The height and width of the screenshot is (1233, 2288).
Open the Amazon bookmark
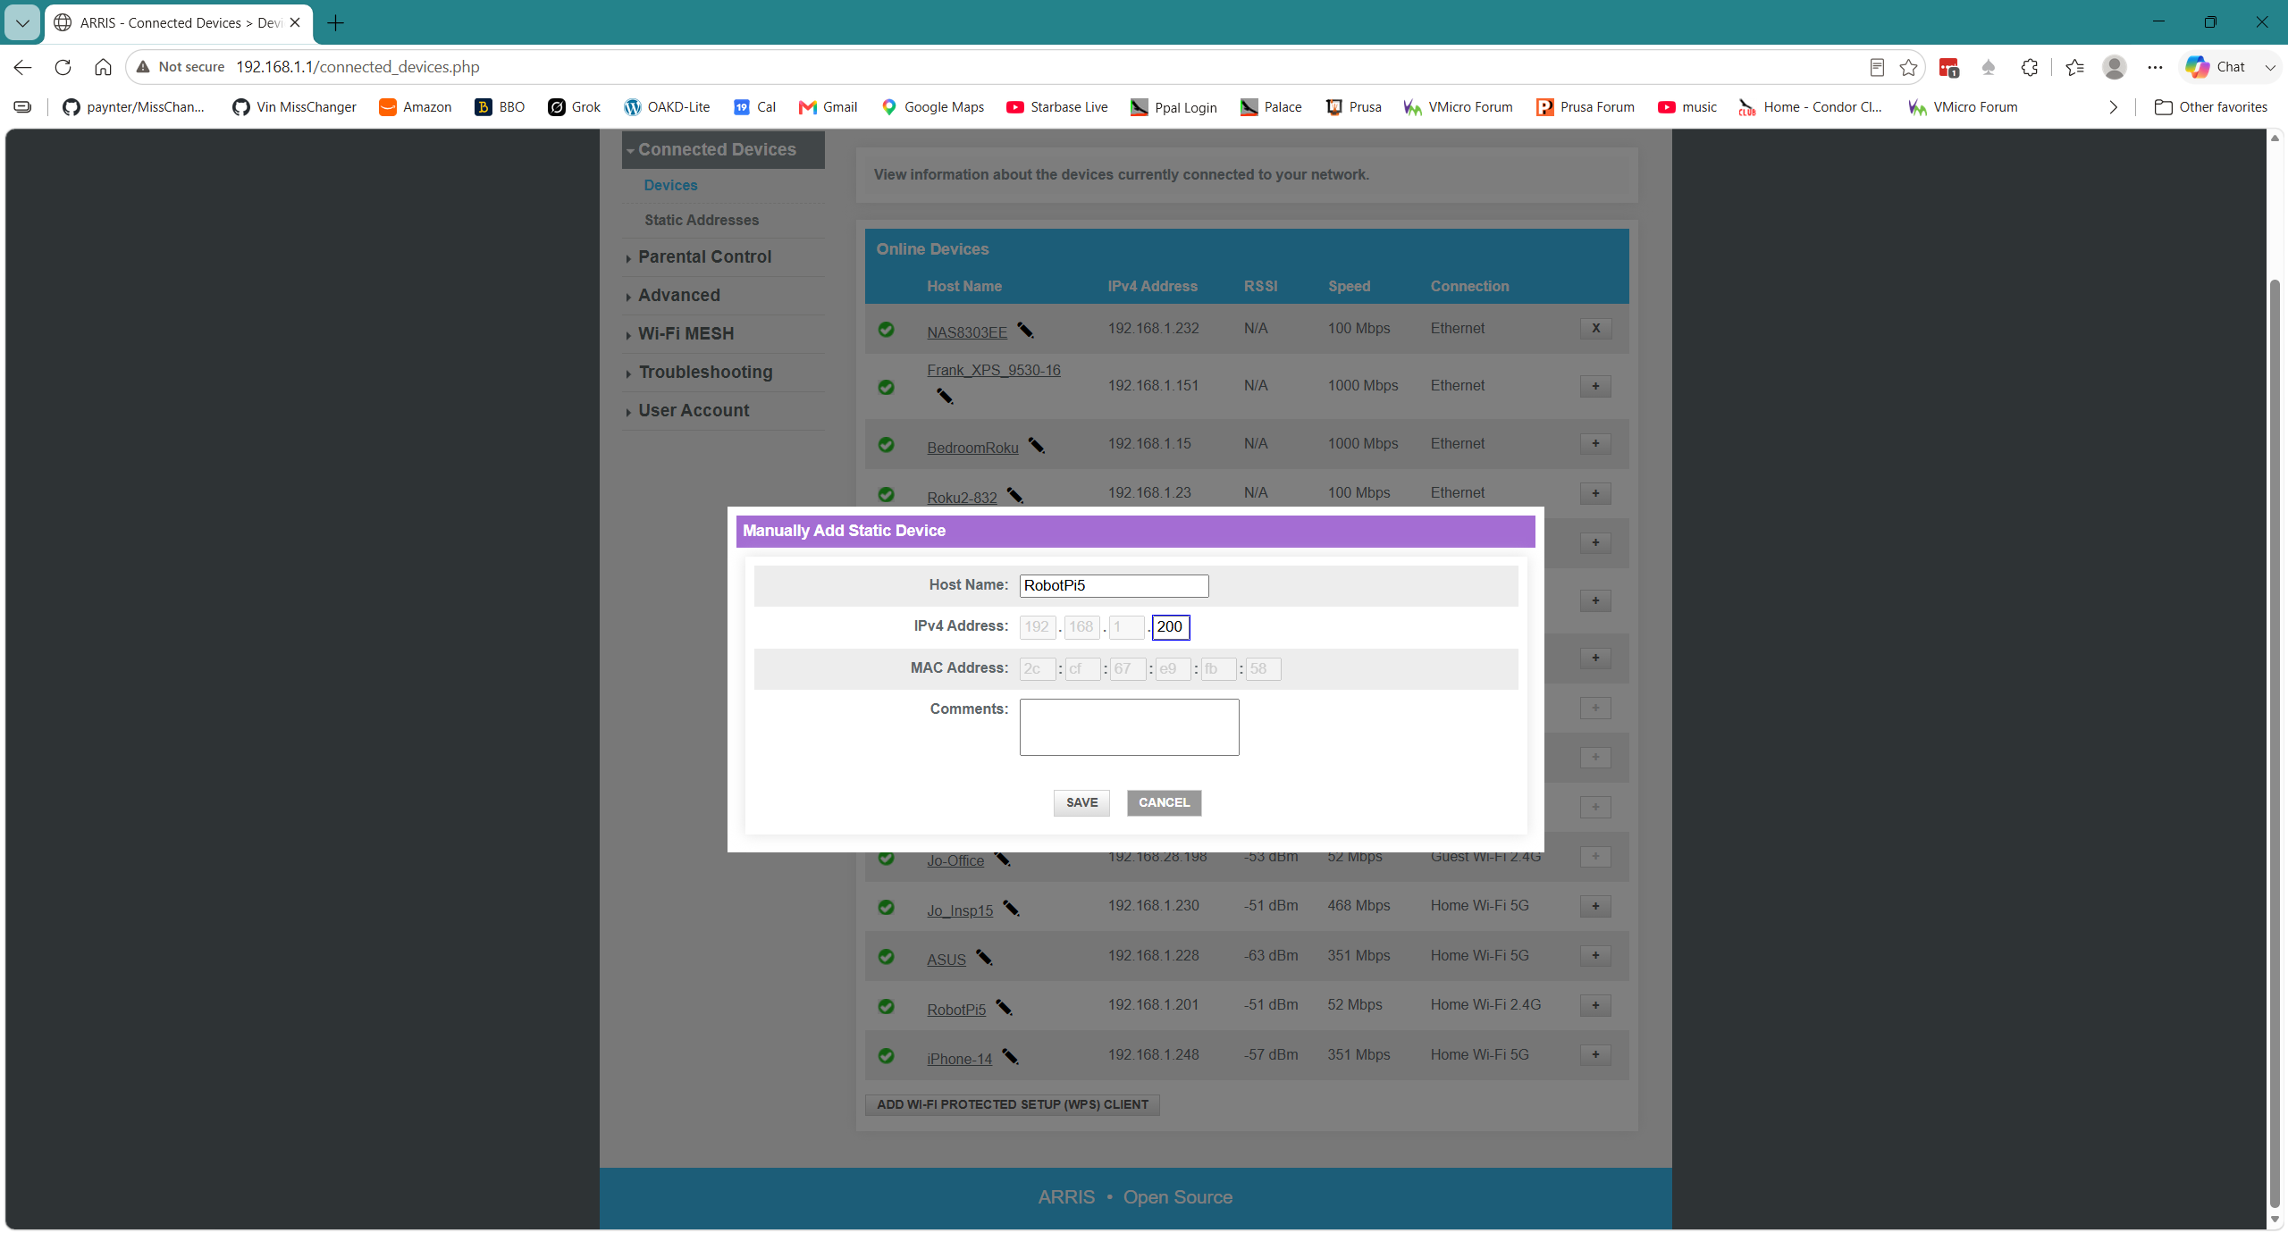coord(416,107)
